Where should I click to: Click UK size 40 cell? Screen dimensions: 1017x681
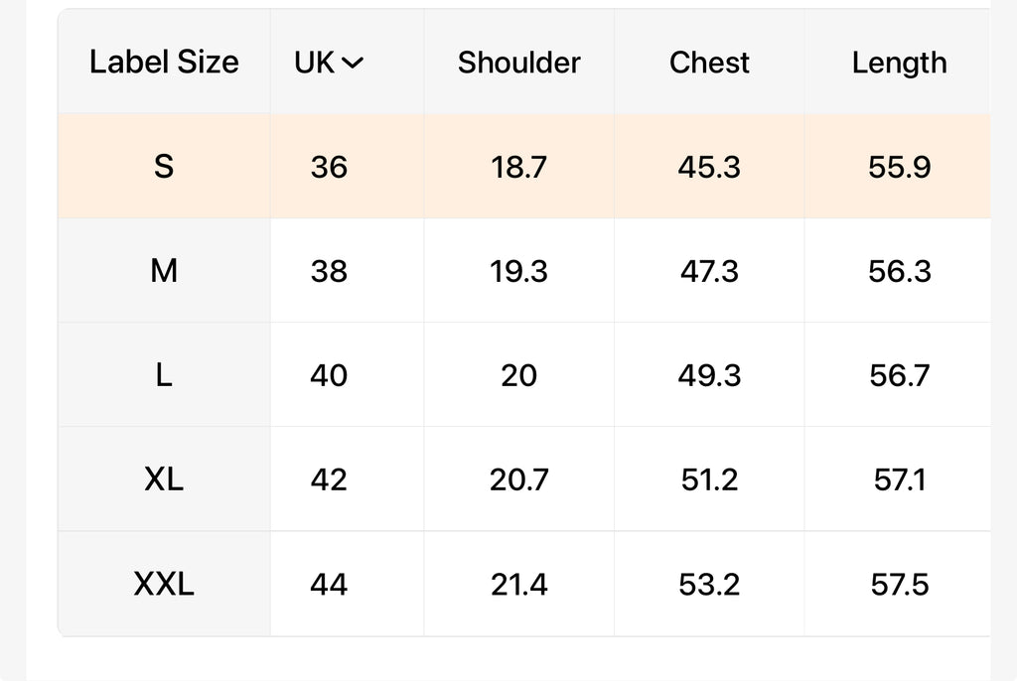(x=329, y=375)
